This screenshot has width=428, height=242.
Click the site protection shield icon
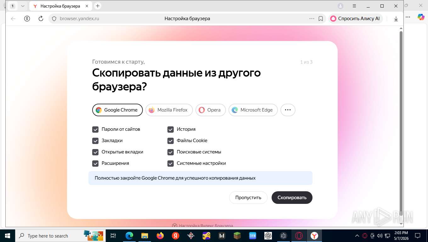(x=54, y=19)
